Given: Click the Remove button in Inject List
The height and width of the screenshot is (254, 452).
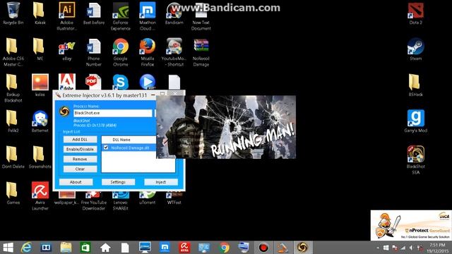Looking at the screenshot, I should point(80,159).
